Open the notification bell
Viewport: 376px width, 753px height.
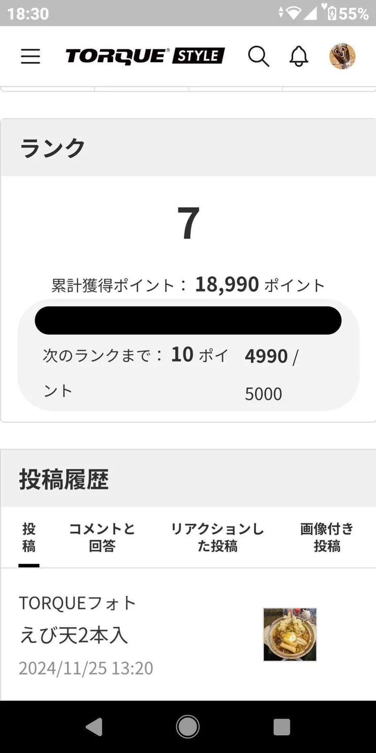298,56
